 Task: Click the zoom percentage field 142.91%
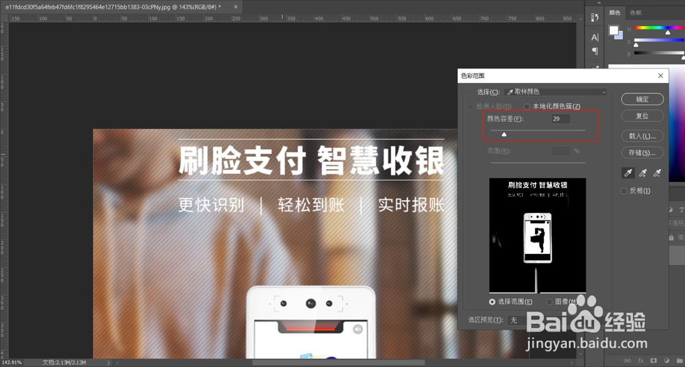tap(12, 363)
